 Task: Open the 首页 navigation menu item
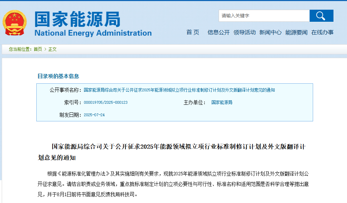[x=192, y=32]
